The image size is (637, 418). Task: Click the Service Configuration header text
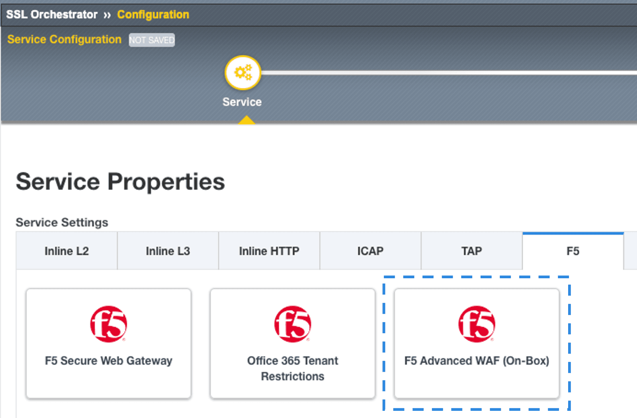point(64,39)
